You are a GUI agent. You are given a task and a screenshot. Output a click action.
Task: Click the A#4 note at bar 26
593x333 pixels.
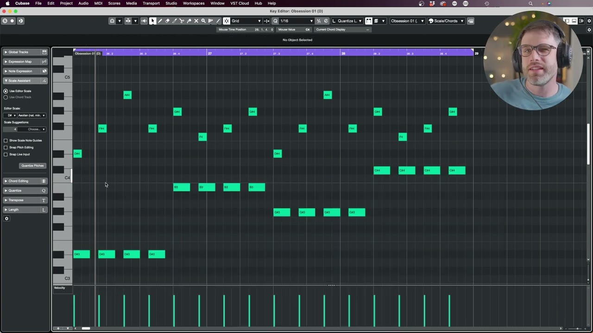coord(127,95)
